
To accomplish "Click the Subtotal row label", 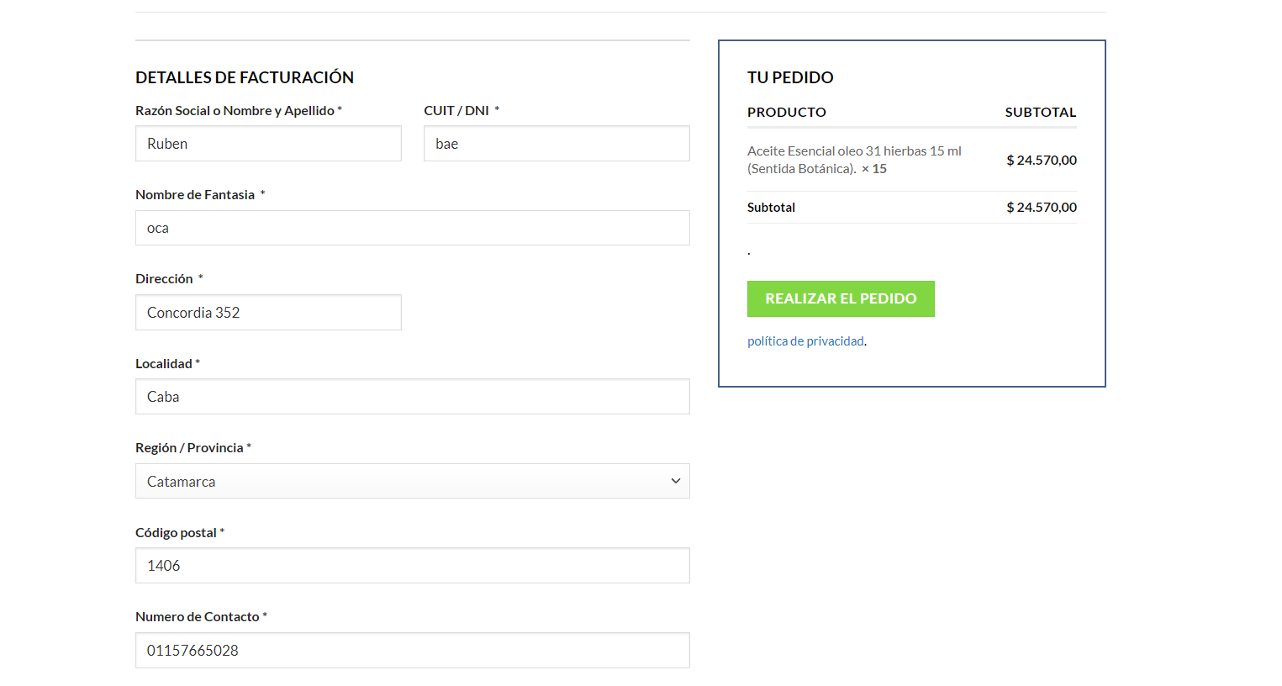I will click(771, 207).
